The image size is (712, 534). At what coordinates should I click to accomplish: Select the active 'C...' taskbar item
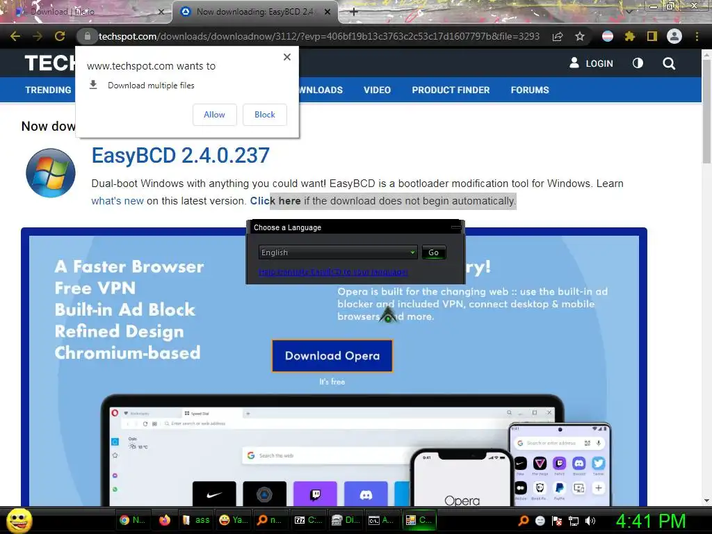pos(419,520)
